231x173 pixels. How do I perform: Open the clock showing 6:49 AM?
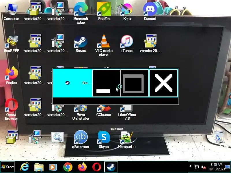[216, 167]
